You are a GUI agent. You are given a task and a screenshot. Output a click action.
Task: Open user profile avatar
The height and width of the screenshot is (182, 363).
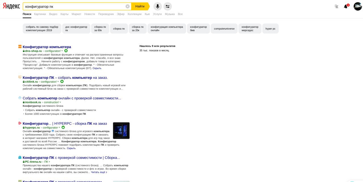click(358, 6)
